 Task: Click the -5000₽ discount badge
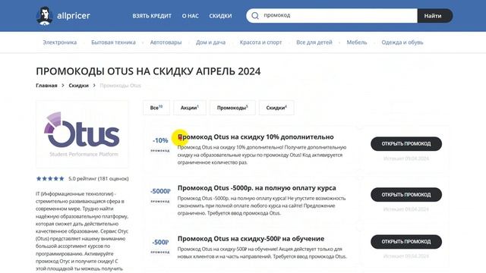(x=160, y=191)
